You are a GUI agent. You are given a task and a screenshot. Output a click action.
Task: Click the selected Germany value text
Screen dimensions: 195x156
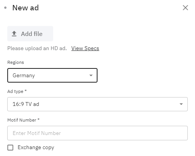(x=24, y=75)
